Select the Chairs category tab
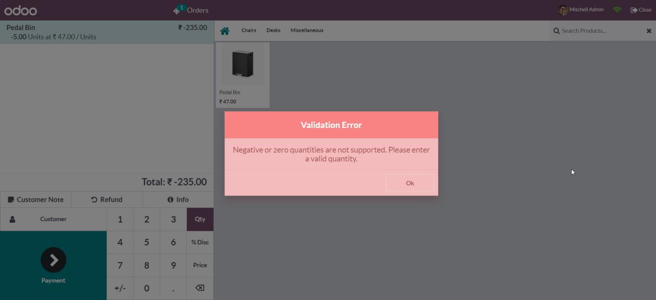Viewport: 656px width, 300px height. (x=248, y=30)
